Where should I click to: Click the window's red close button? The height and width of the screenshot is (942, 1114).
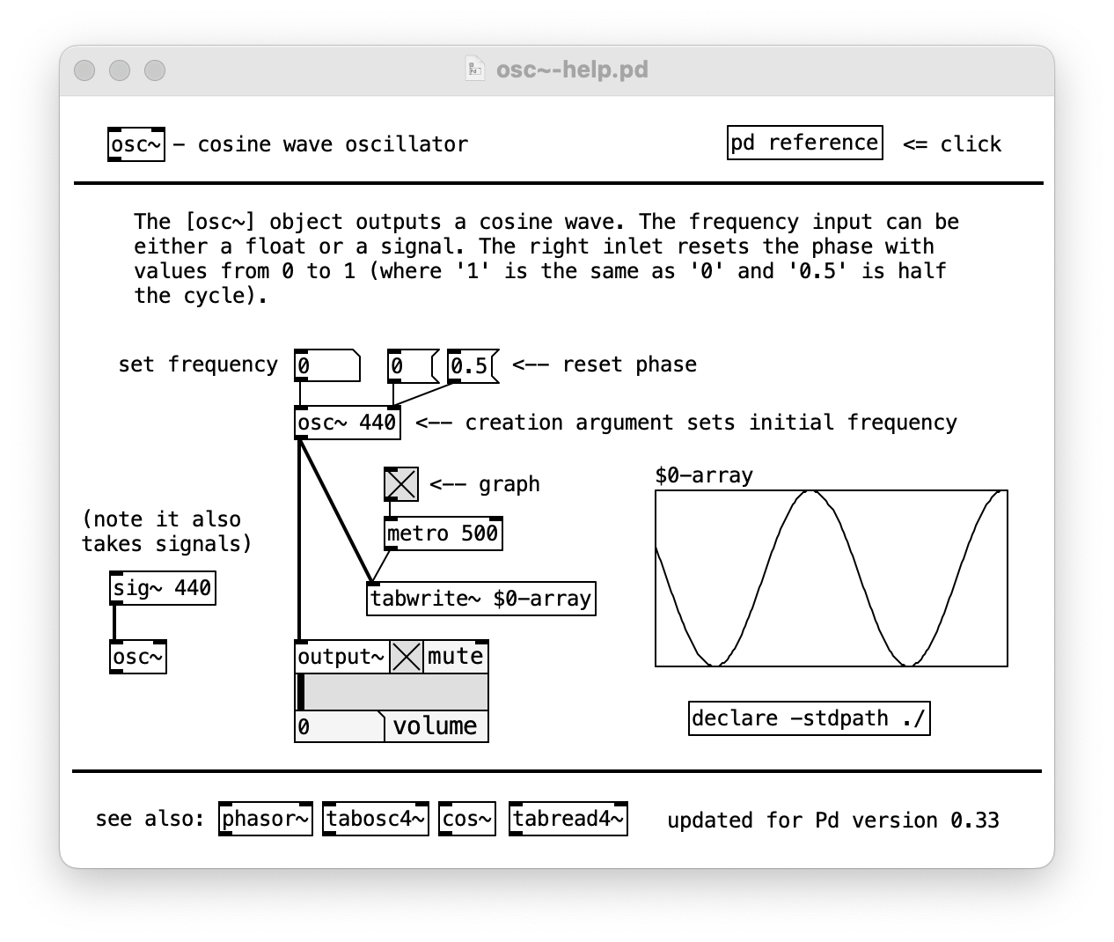tap(84, 70)
